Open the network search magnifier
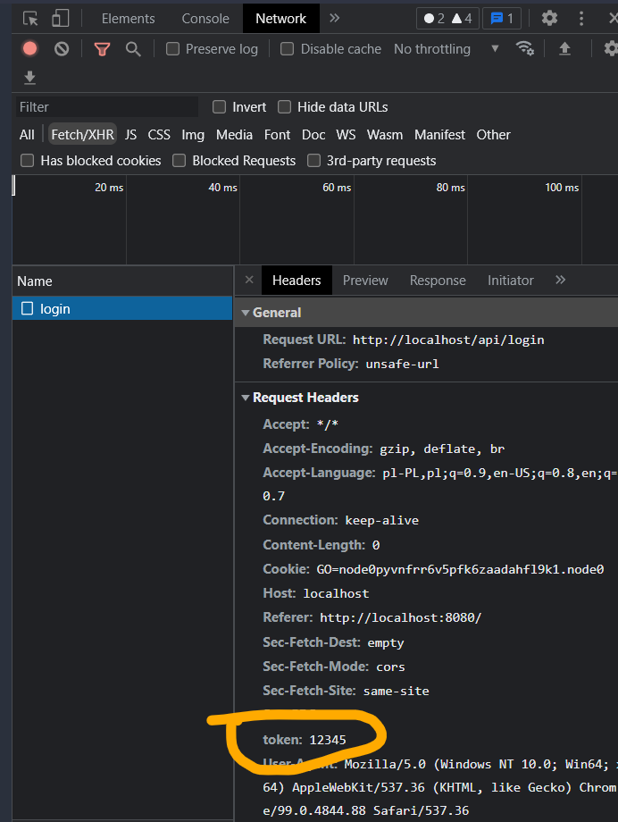Image resolution: width=618 pixels, height=822 pixels. tap(133, 49)
